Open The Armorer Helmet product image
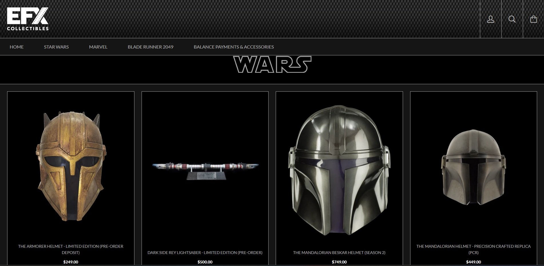544x266 pixels. 71,166
